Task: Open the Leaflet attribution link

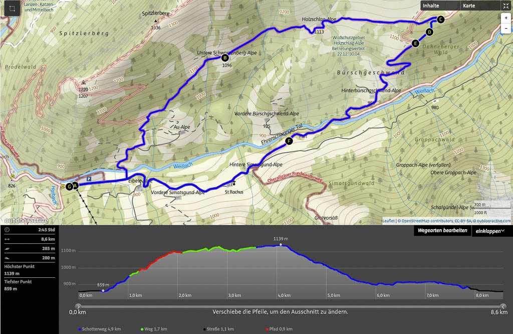Action: tap(388, 221)
